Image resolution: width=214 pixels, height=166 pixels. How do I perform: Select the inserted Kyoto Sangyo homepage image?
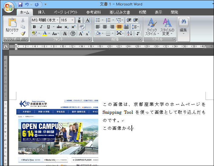tap(57, 132)
